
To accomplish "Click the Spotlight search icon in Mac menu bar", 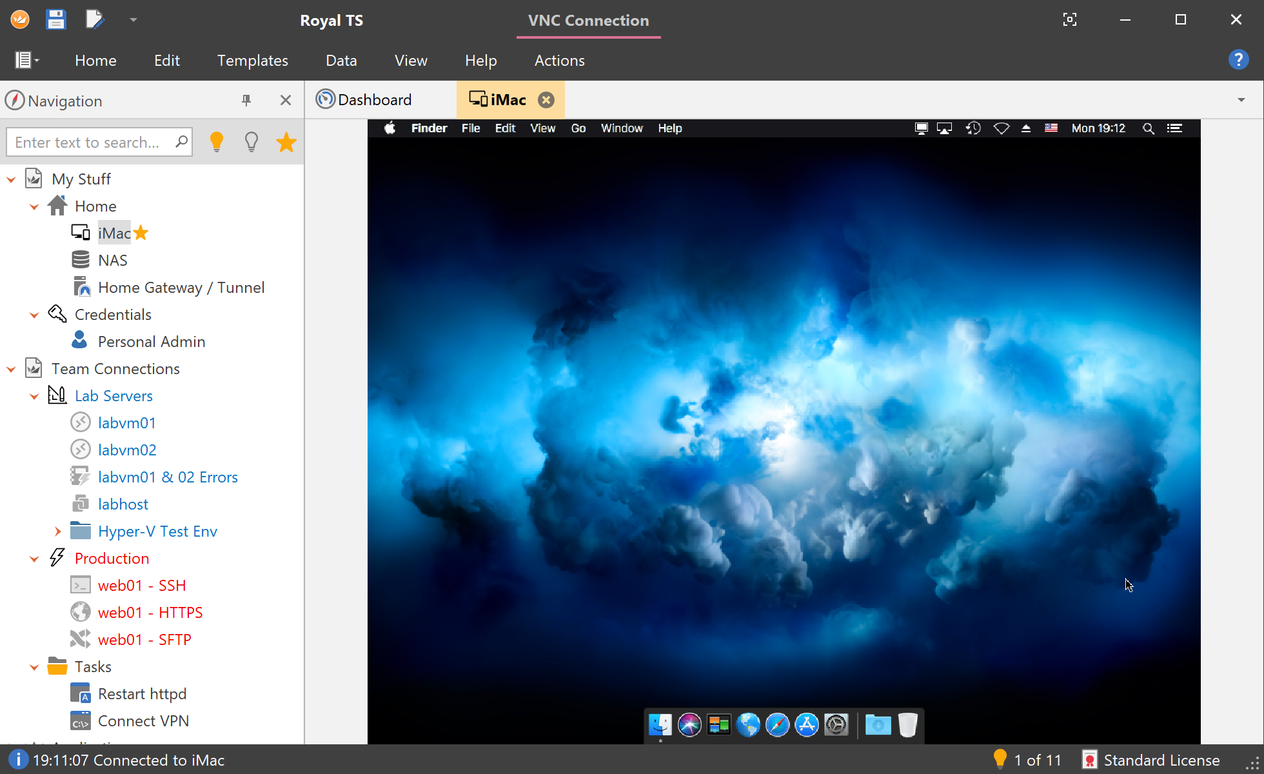I will [x=1148, y=128].
